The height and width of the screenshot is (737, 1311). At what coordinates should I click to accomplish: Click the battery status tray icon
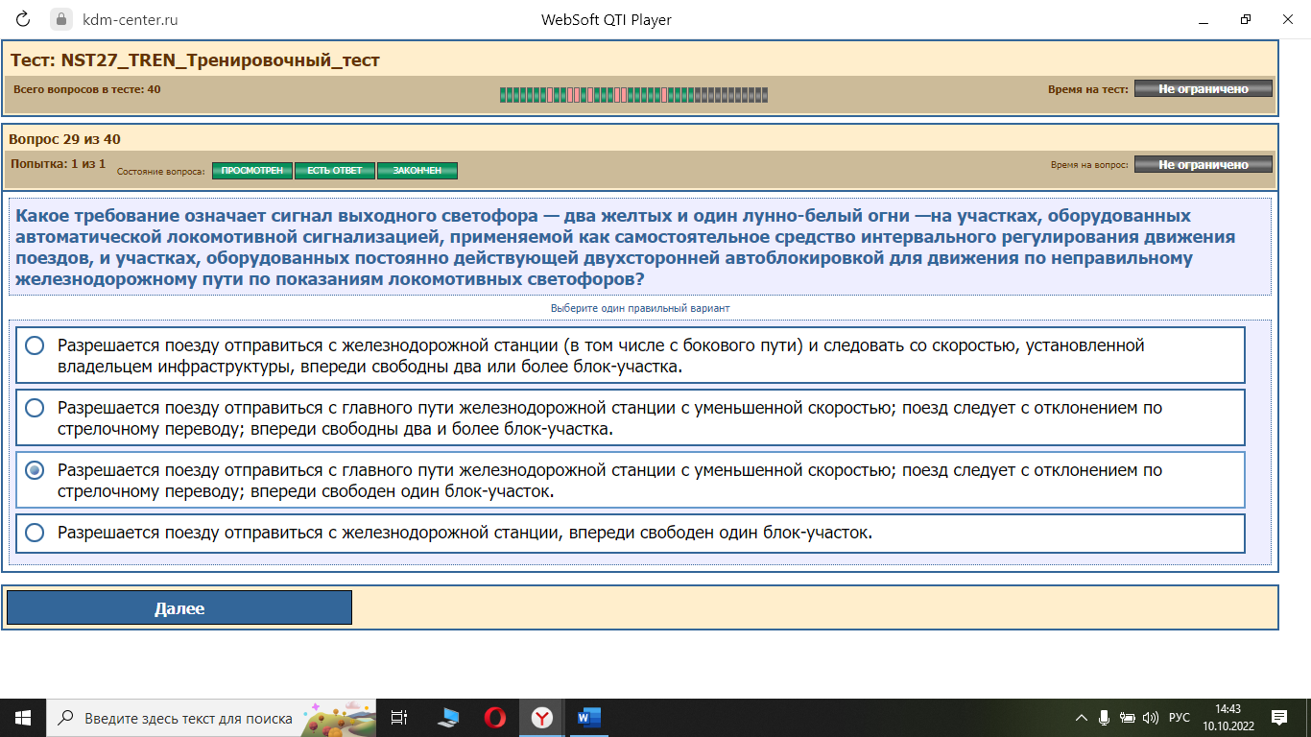[x=1128, y=717]
